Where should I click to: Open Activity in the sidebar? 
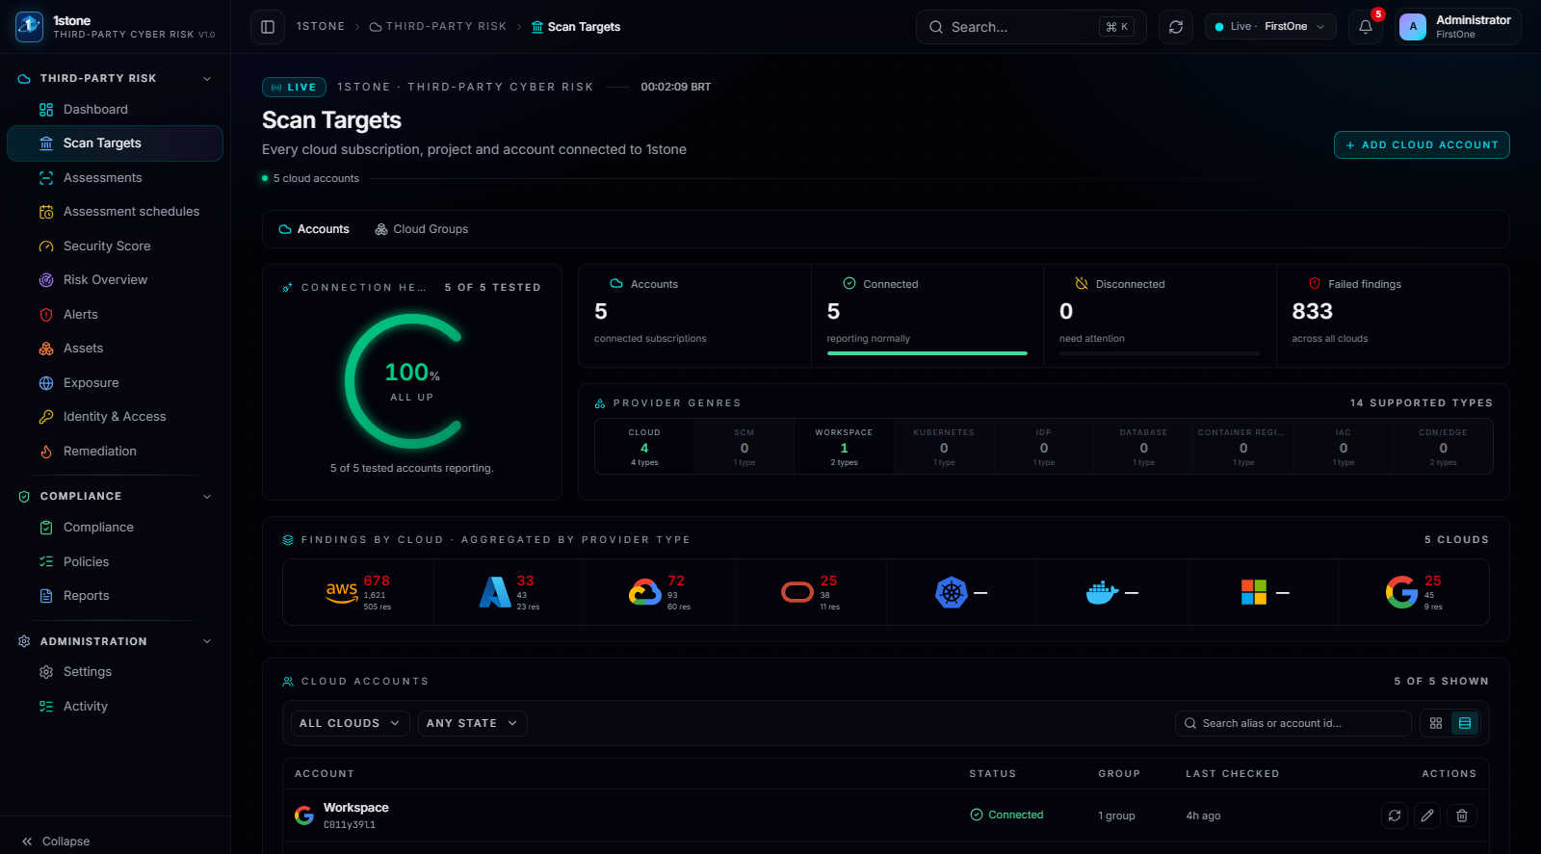(115, 707)
